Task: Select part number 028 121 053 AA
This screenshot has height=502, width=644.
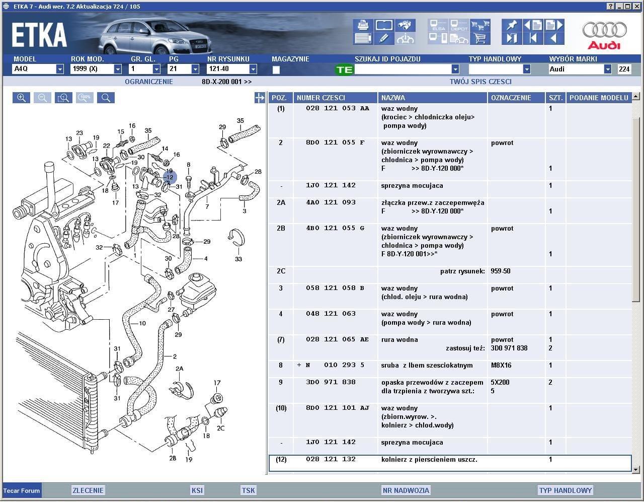Action: 338,108
